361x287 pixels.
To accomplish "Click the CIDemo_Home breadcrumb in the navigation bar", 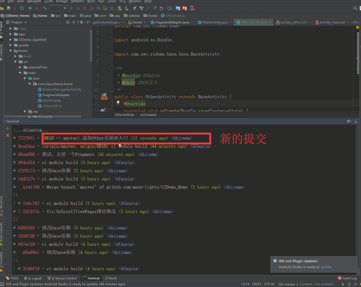I will tap(15, 16).
